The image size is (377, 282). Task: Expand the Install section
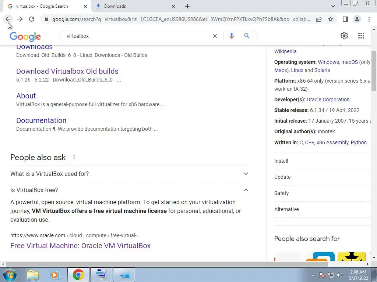[323, 161]
